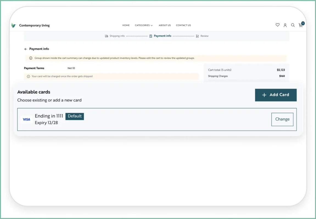Click the Change button for the card

coord(282,119)
